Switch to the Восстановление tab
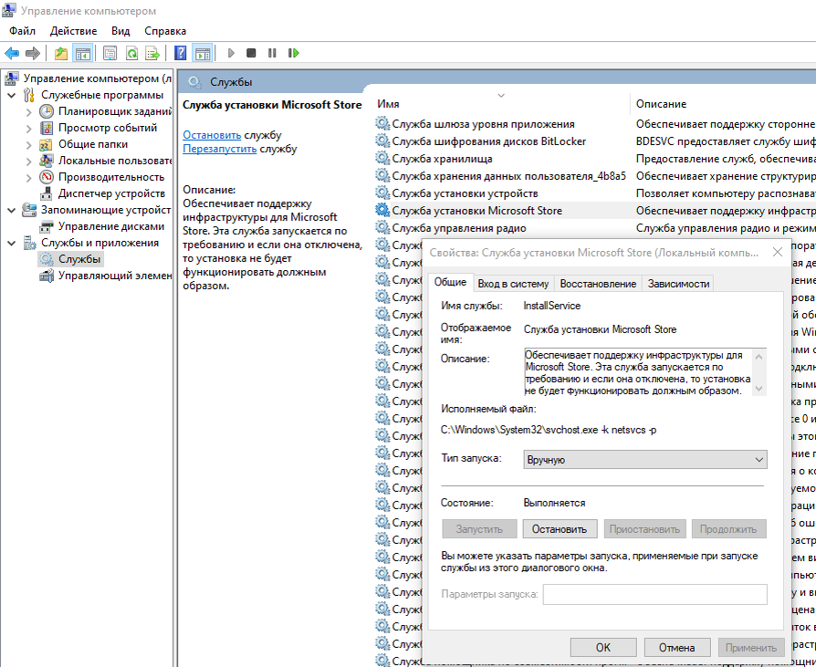This screenshot has height=667, width=816. click(598, 284)
